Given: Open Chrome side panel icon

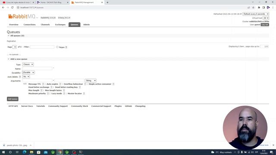Looking at the screenshot, I should pos(263,8).
